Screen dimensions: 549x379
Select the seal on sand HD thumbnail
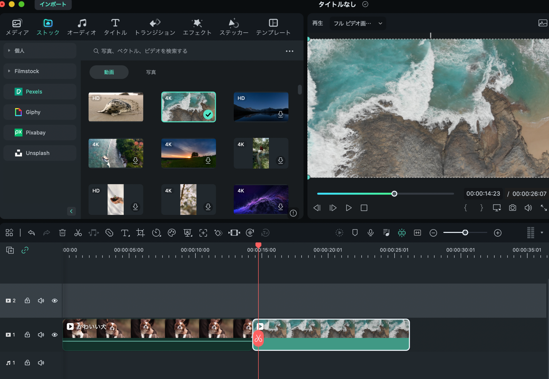click(116, 107)
